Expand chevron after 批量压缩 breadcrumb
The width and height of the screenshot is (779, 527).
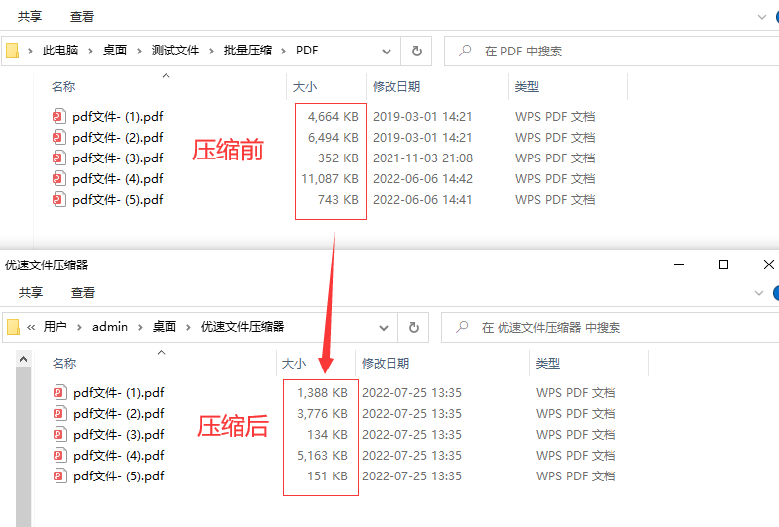tap(283, 51)
